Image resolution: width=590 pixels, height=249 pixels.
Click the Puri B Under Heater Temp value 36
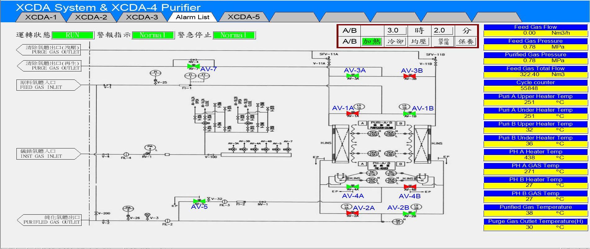(535, 144)
